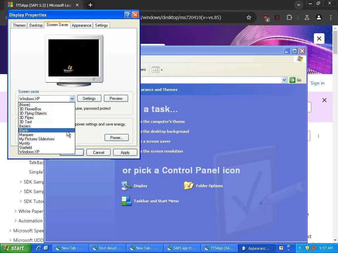This screenshot has height=253, width=338.
Task: Close the TTSApp browser tab
Action: (77, 5)
